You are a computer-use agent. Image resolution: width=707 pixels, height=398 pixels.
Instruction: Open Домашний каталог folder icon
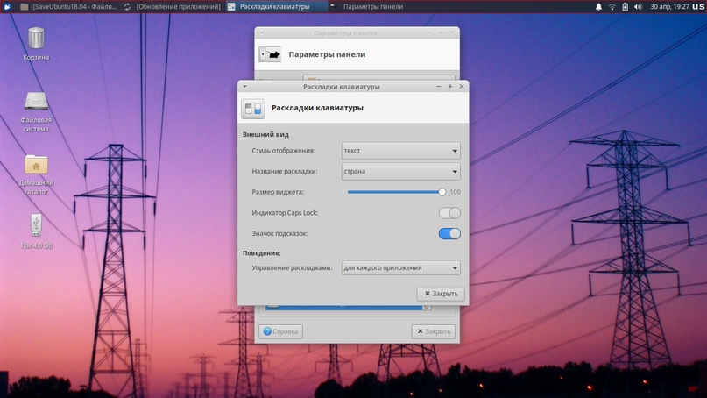[x=36, y=165]
